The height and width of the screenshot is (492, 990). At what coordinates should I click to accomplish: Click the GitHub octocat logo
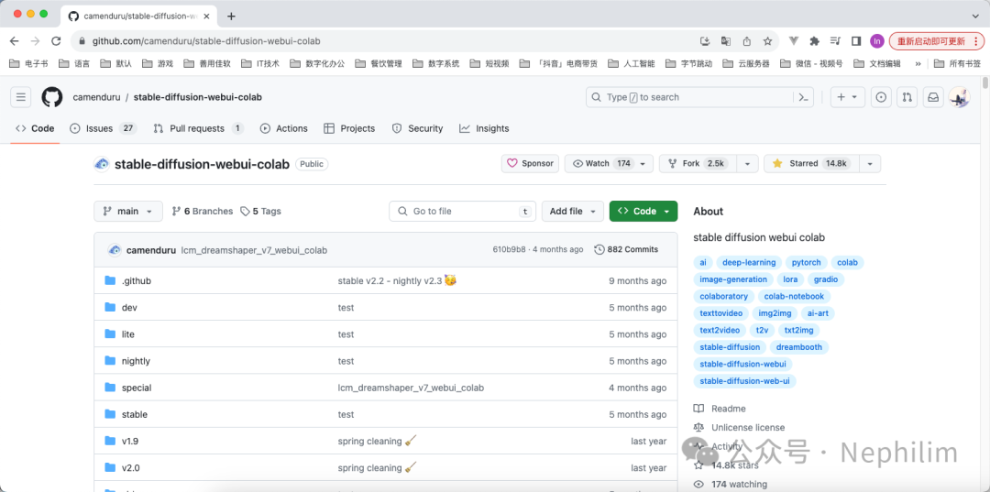coord(52,97)
